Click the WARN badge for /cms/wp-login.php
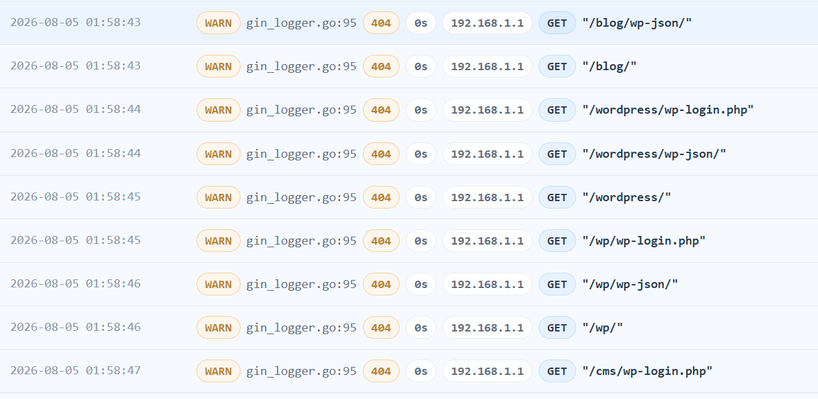Viewport: 818px width, 399px height. [x=218, y=371]
